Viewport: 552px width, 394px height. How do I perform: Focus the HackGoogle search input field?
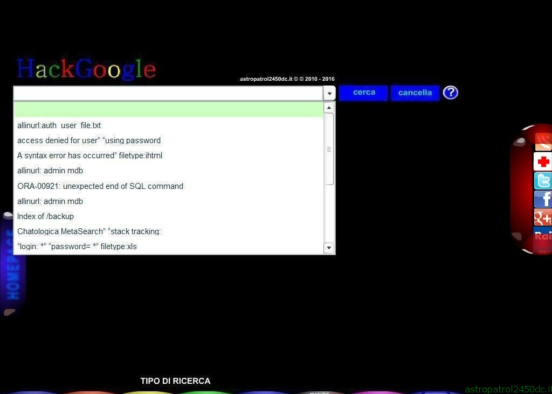click(168, 94)
